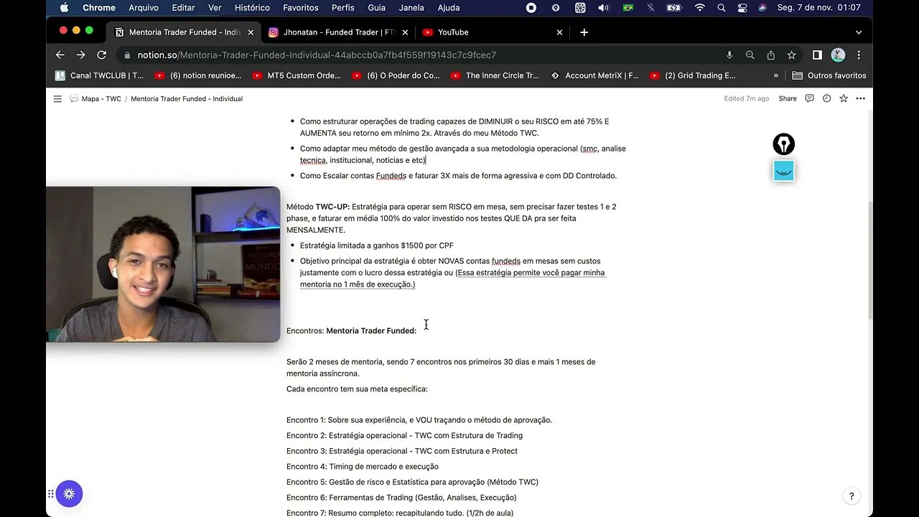Go back with Chrome back arrow
919x517 pixels.
(60, 55)
